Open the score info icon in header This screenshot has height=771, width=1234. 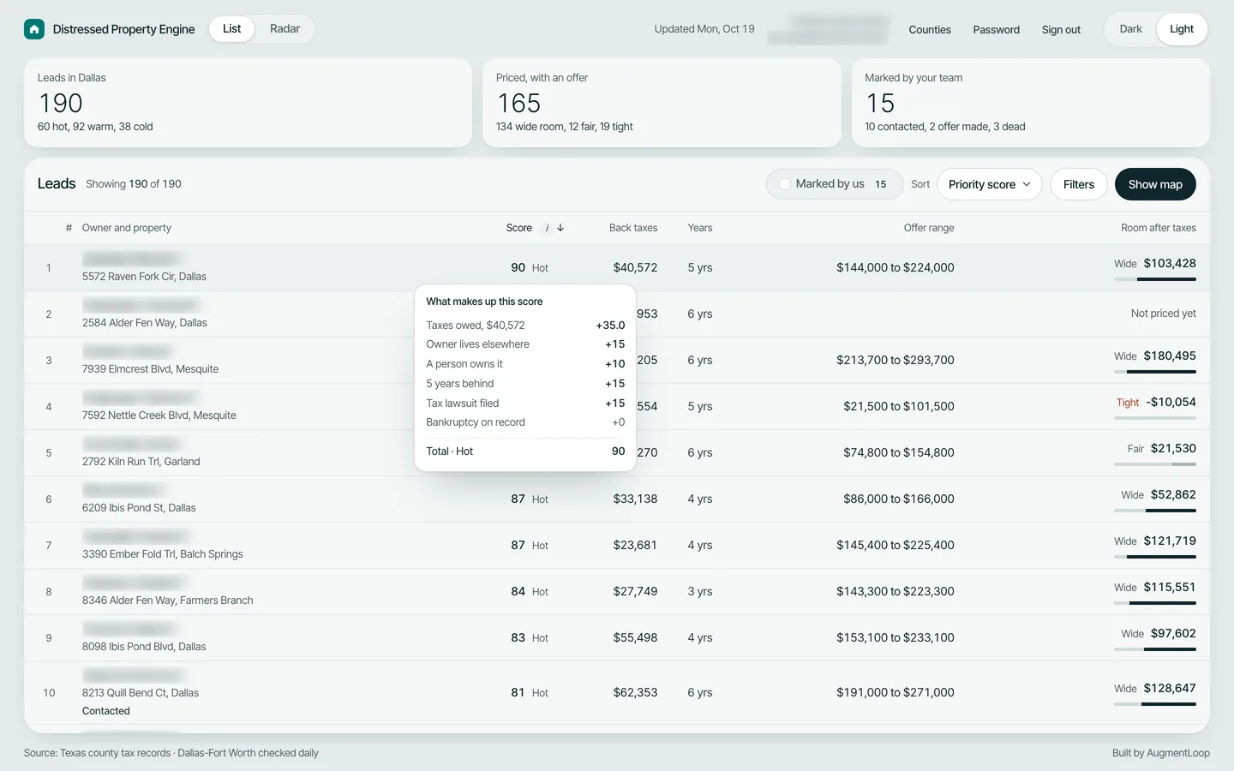click(x=547, y=228)
